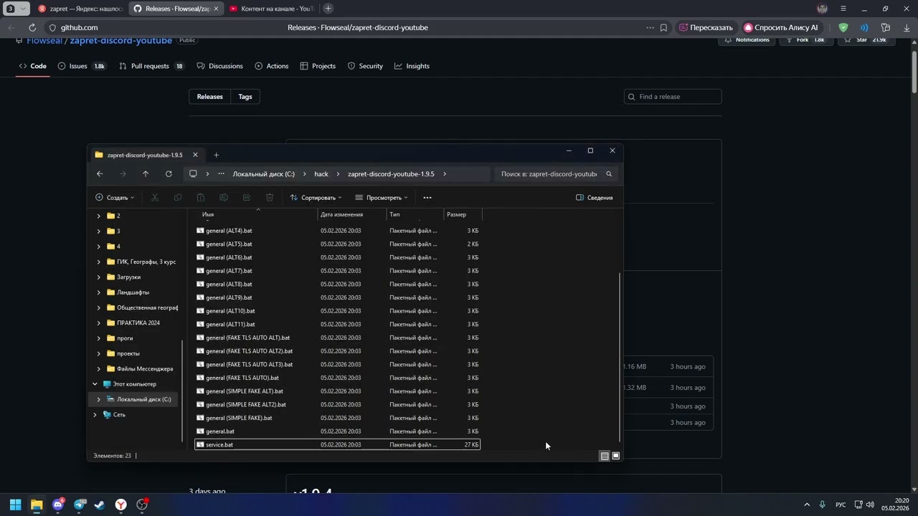Switch to large thumbnails view icon in status bar
Viewport: 918px width, 516px height.
coord(615,456)
